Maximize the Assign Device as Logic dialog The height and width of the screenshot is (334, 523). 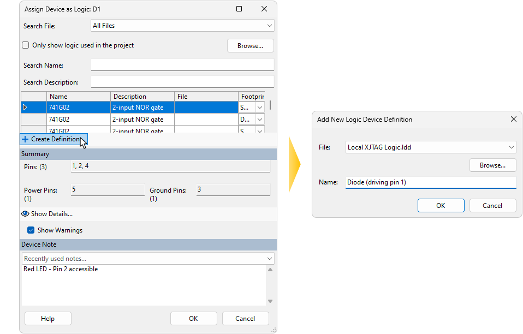point(239,9)
